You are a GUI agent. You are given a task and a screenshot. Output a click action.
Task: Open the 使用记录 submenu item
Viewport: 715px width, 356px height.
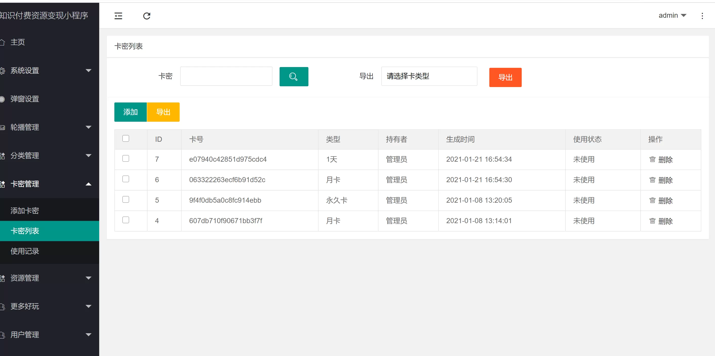pos(25,251)
